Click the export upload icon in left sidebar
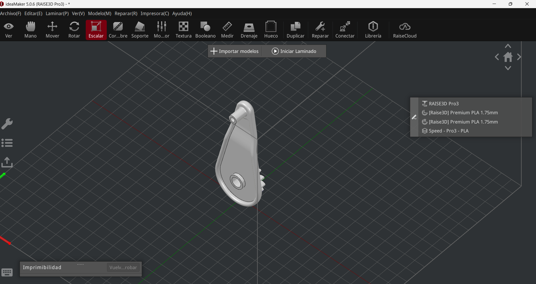 pos(7,162)
